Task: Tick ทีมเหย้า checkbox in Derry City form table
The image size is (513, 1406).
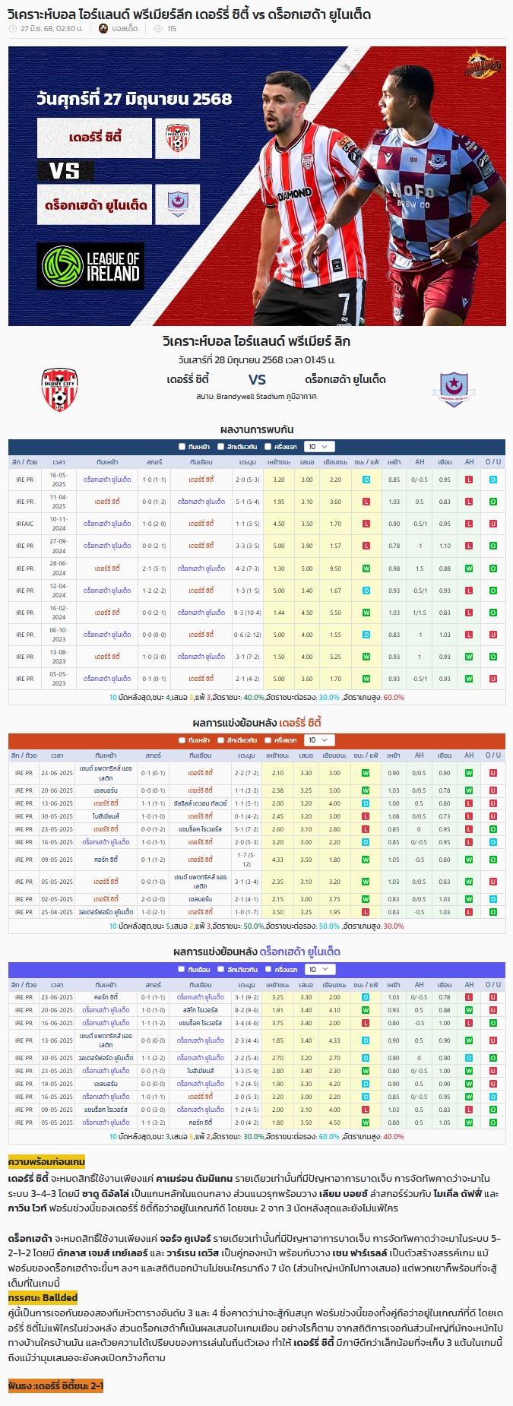Action: pos(182,740)
